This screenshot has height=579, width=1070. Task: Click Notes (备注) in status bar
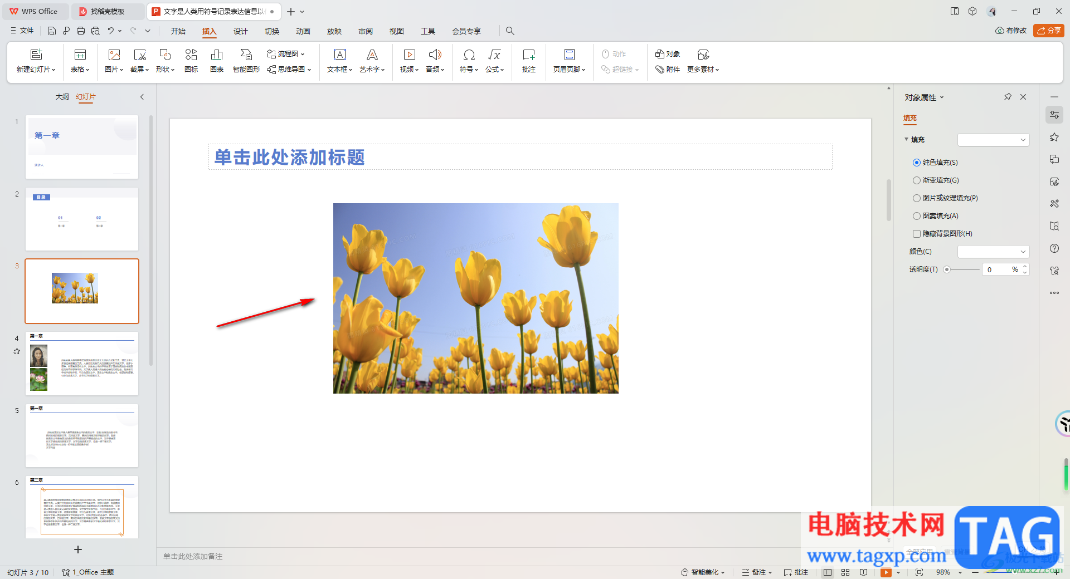(x=757, y=572)
